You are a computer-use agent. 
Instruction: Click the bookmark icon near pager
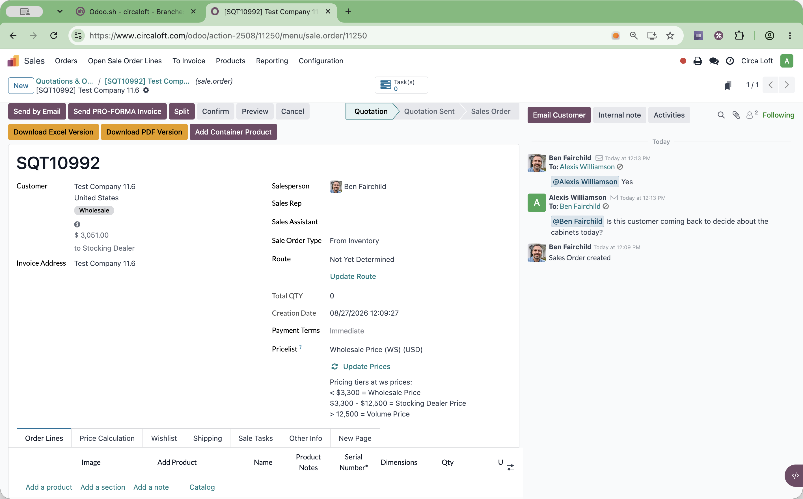[x=728, y=85]
